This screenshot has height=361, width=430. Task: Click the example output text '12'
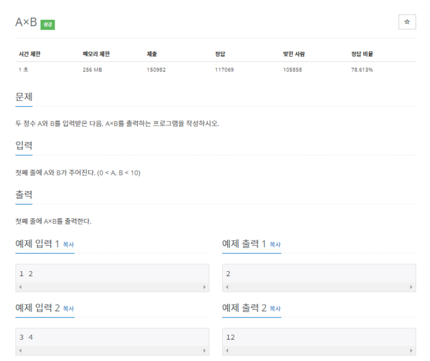point(230,337)
